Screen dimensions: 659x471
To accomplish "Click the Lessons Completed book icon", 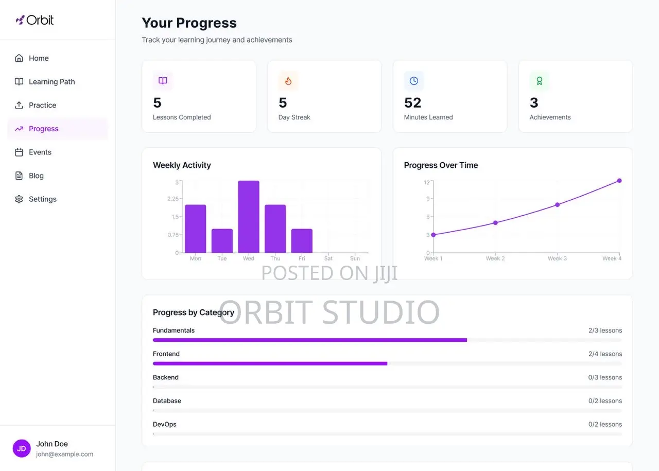I will pyautogui.click(x=163, y=81).
